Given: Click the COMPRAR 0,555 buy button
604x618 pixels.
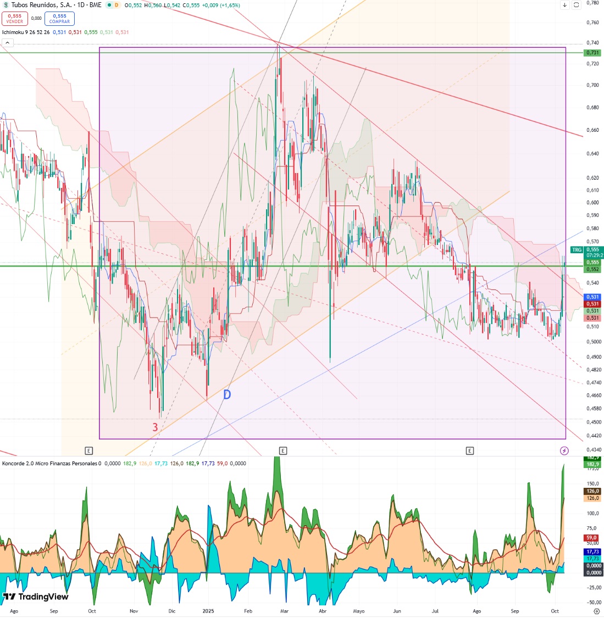Looking at the screenshot, I should 59,19.
